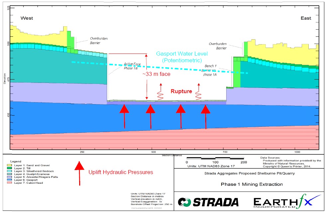Click the rightmost red uplift arrow under the quarry floor
This screenshot has height=212, width=326.
tap(206, 116)
